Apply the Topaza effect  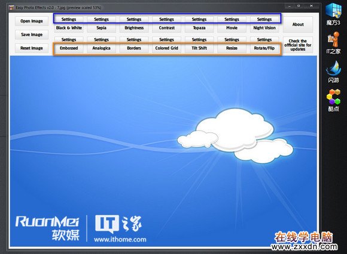(199, 28)
